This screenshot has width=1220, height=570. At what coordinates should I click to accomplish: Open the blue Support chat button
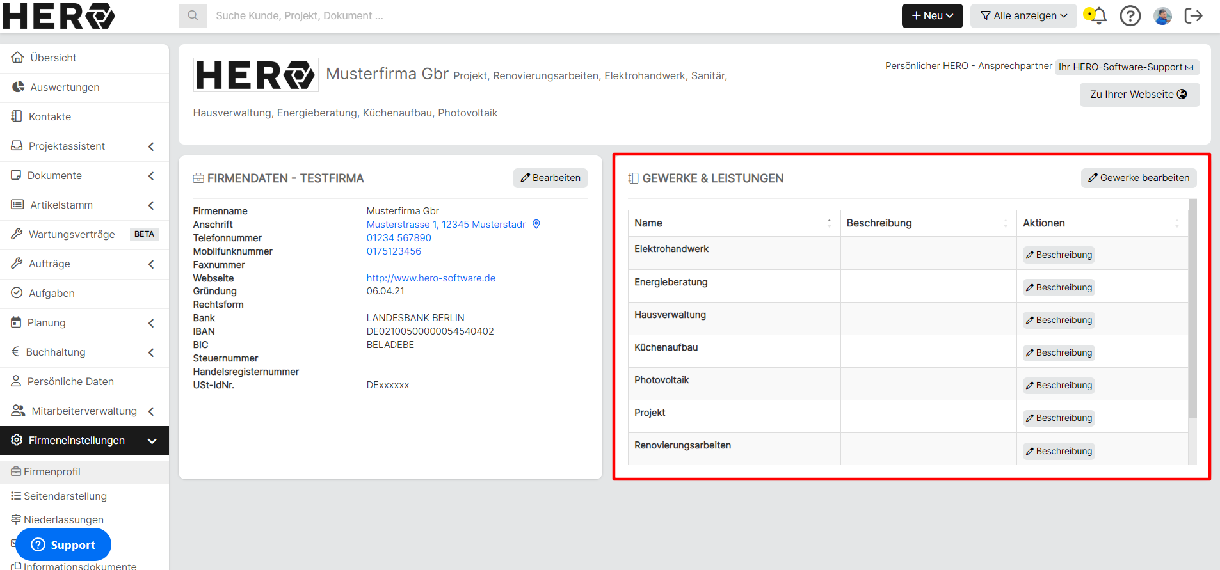(63, 544)
